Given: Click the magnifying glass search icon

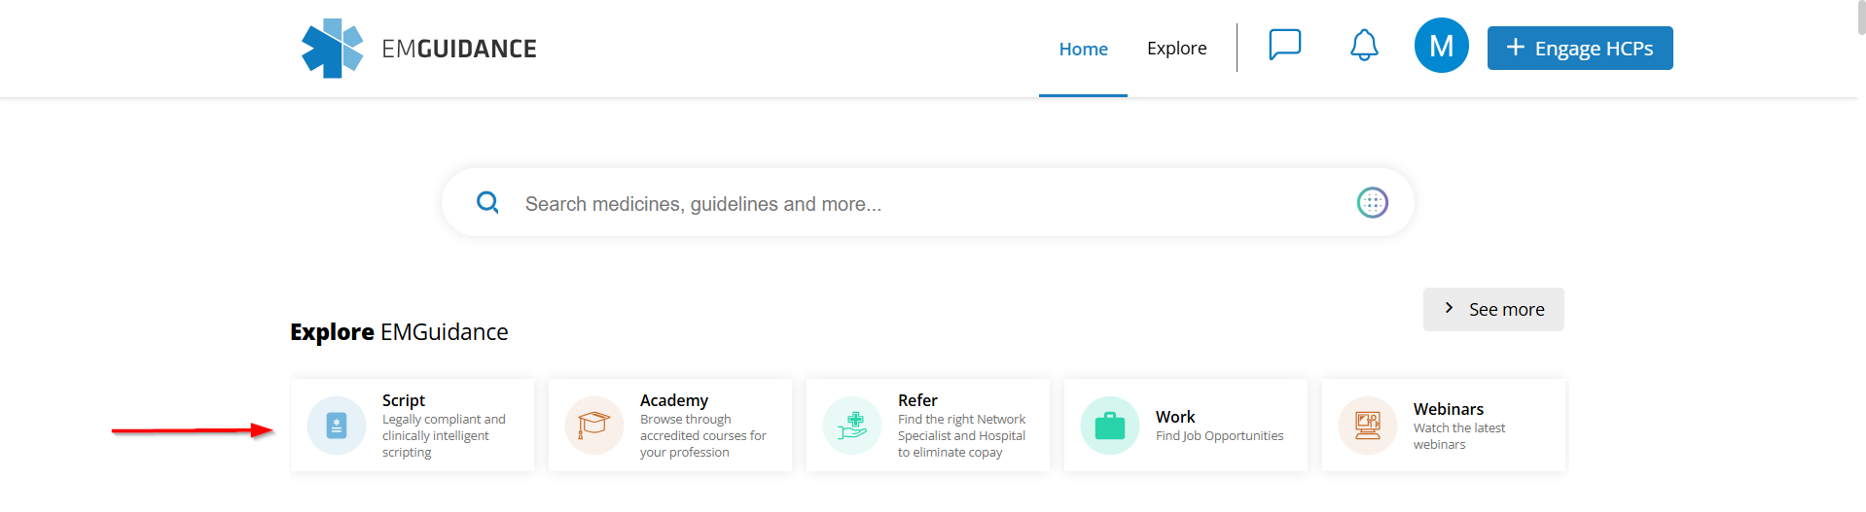Looking at the screenshot, I should [x=487, y=203].
